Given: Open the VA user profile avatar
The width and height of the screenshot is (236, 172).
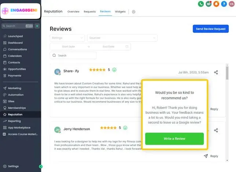Looking at the screenshot, I should 232,4.
